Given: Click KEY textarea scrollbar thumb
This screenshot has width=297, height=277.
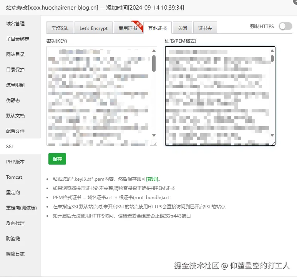Looking at the screenshot, I should tap(154, 63).
